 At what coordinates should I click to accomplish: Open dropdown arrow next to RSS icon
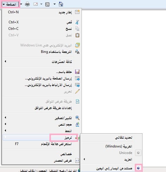pos(55,4)
